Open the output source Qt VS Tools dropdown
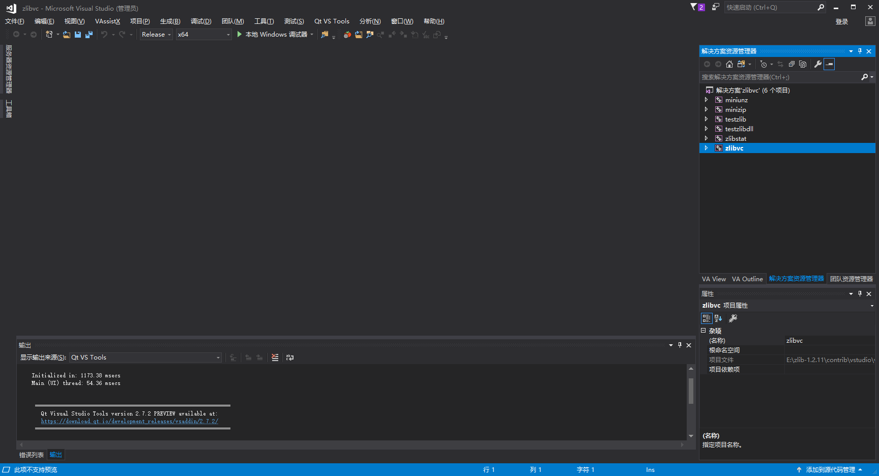 (145, 358)
